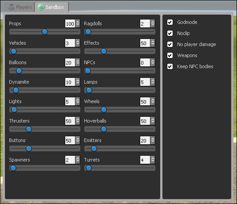Uncheck the Noclip option
Viewport: 237px width, 204px height.
point(170,33)
